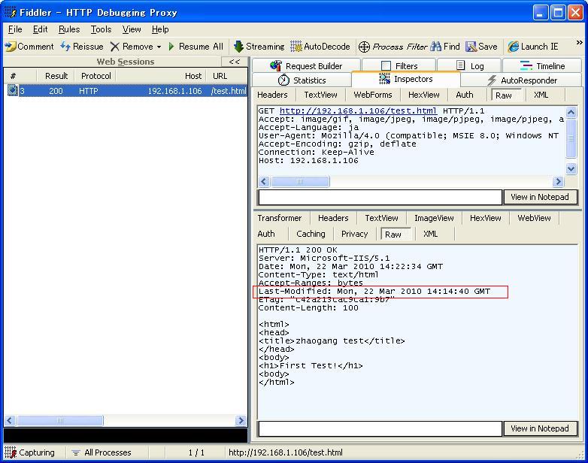Open the test.html request URL link

click(x=358, y=111)
